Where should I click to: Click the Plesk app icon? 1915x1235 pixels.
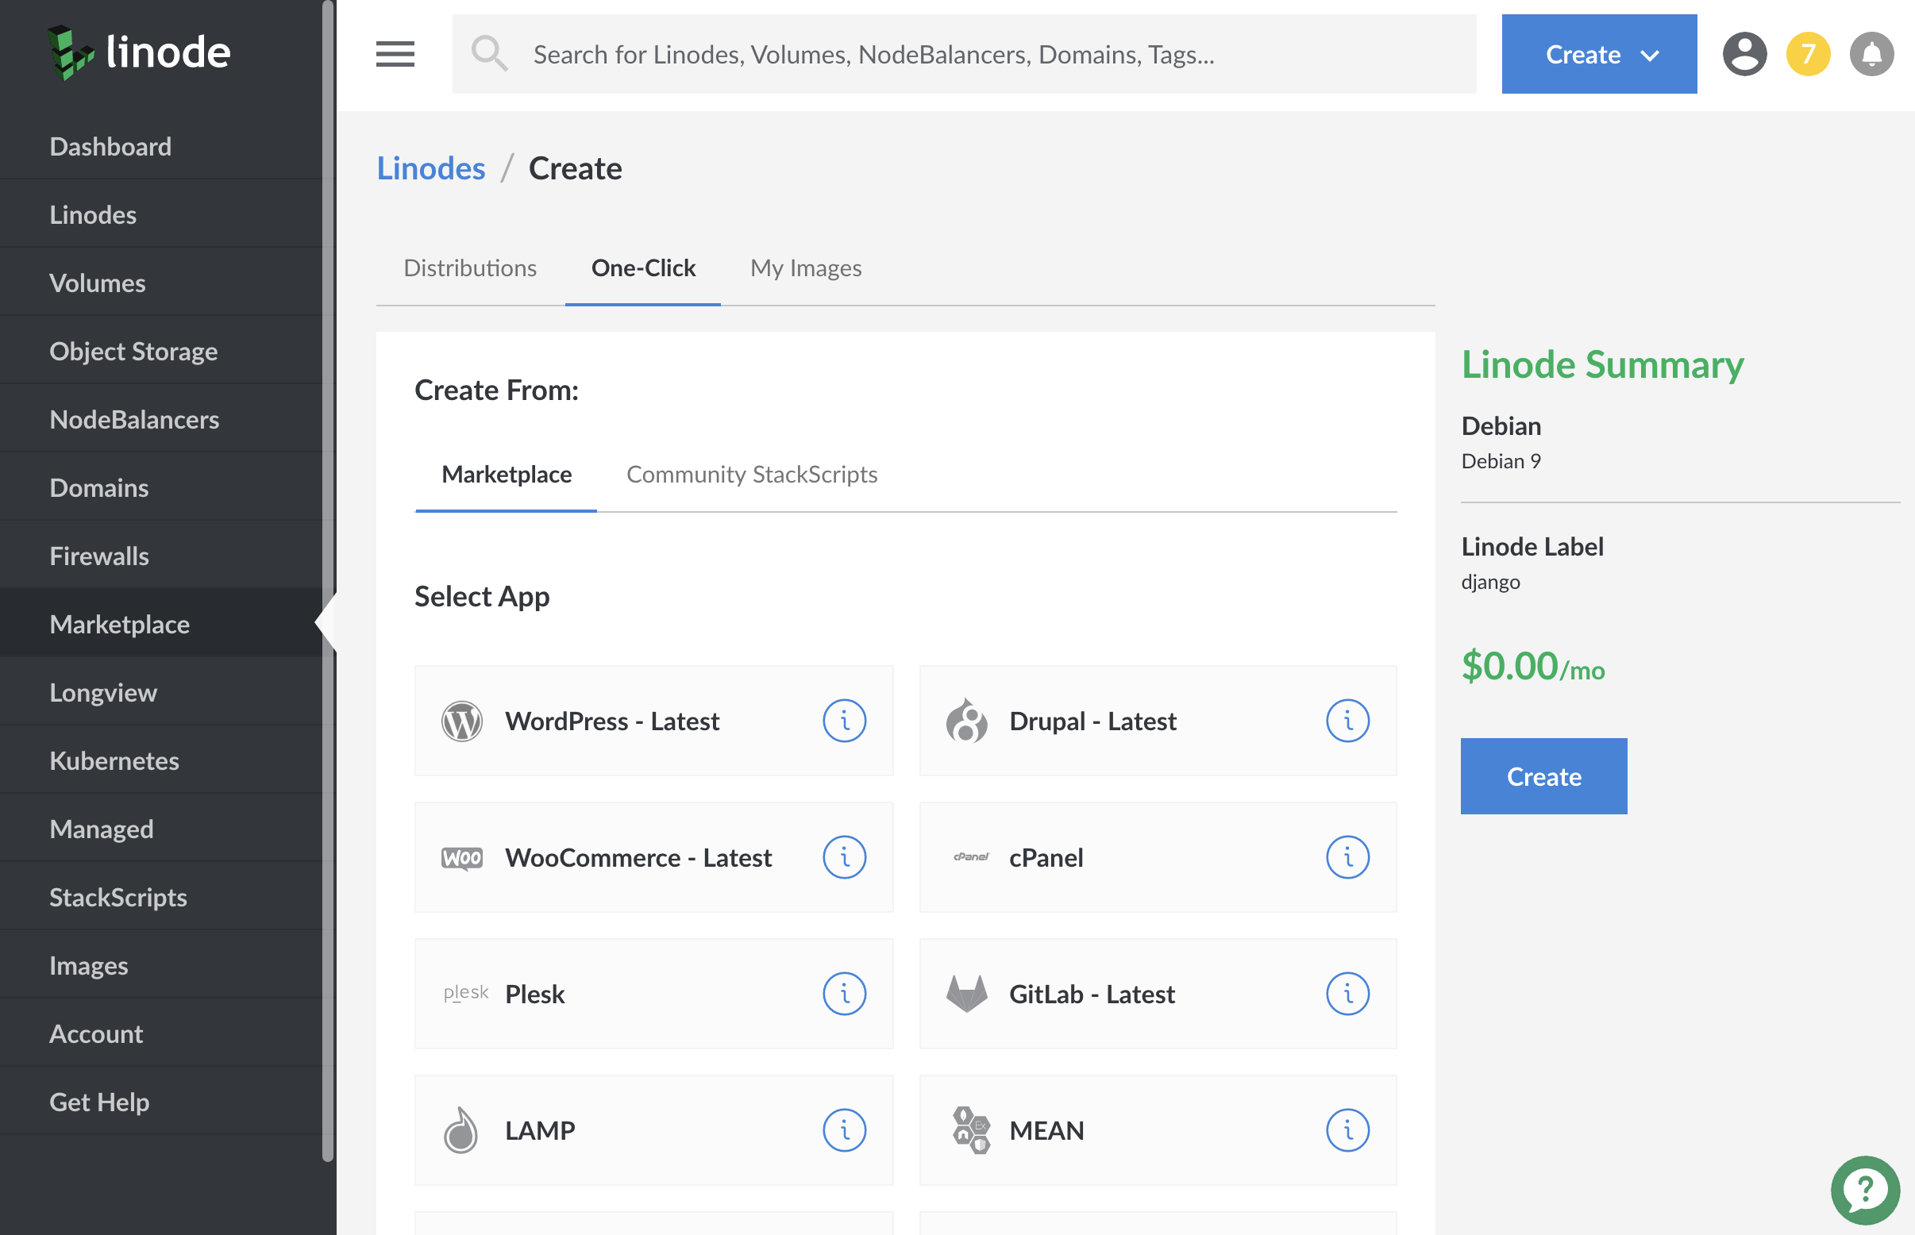(x=464, y=994)
